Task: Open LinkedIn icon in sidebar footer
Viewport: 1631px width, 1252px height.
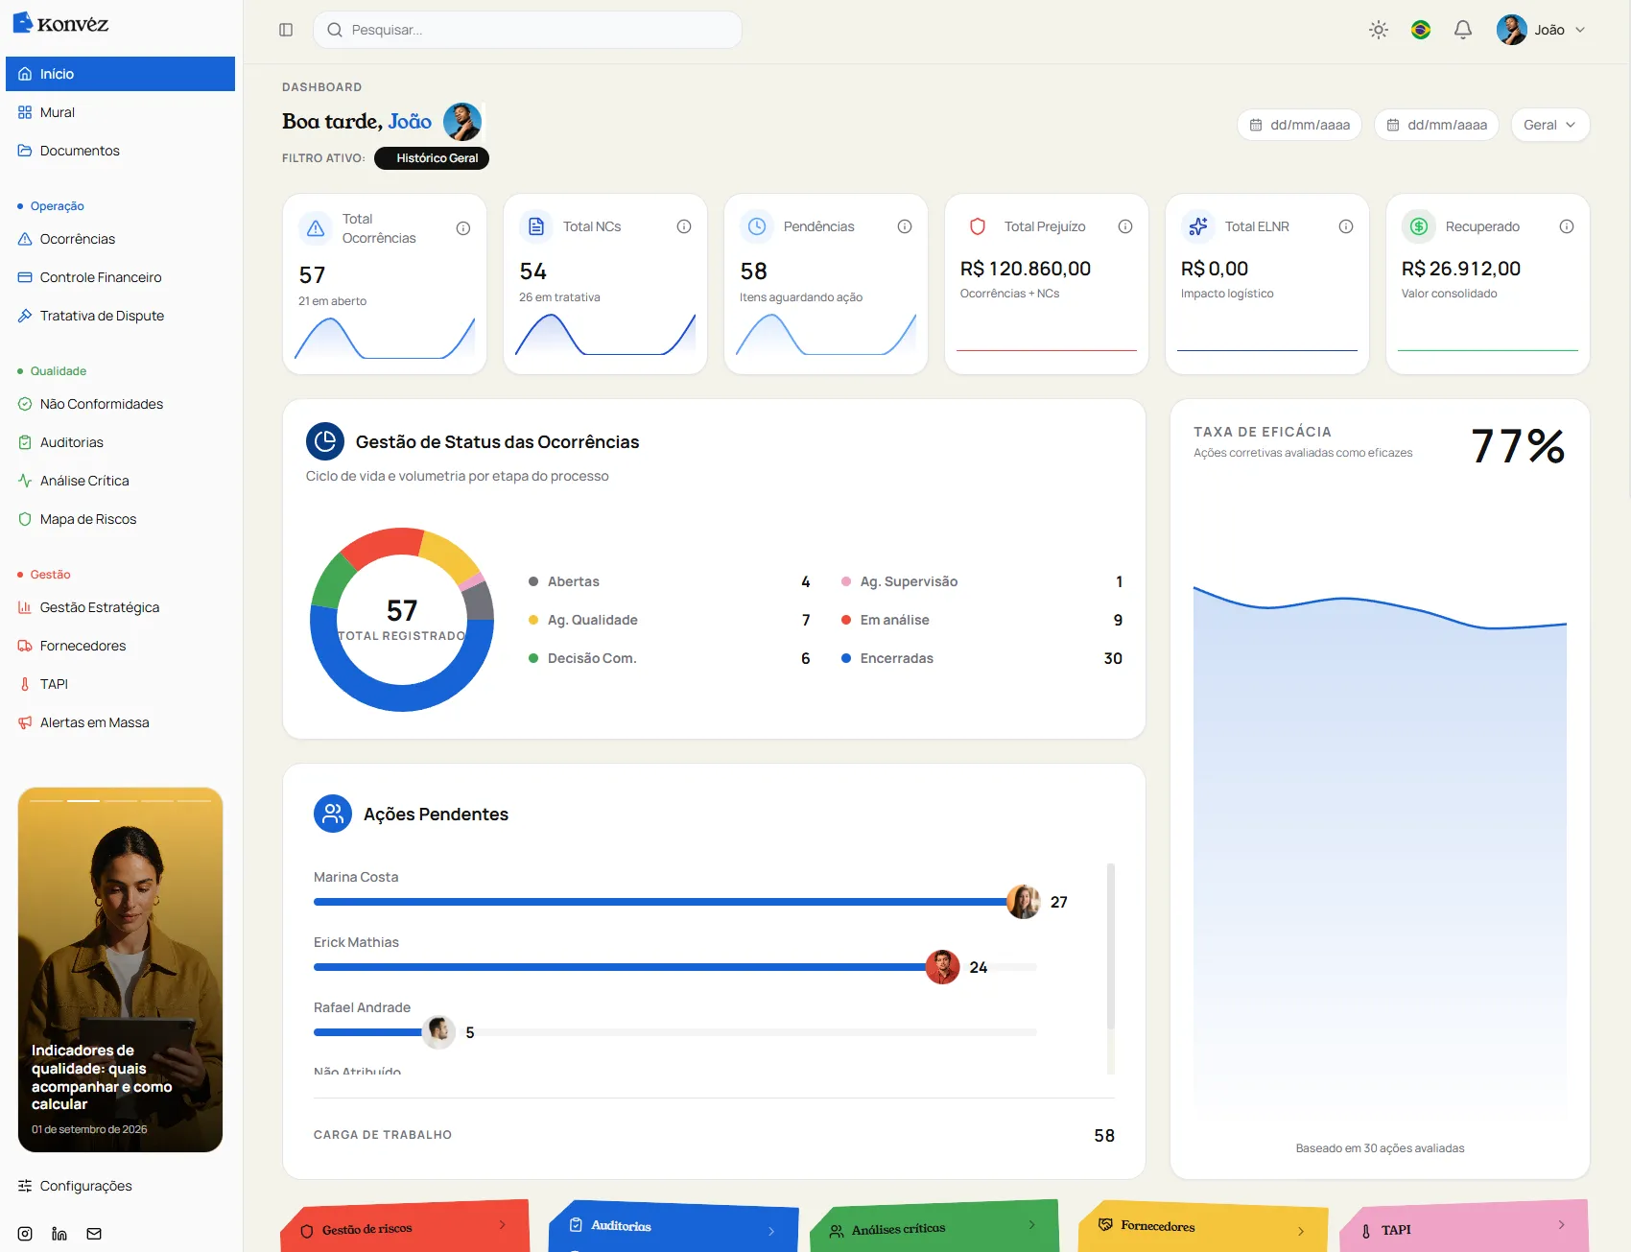Action: (59, 1234)
